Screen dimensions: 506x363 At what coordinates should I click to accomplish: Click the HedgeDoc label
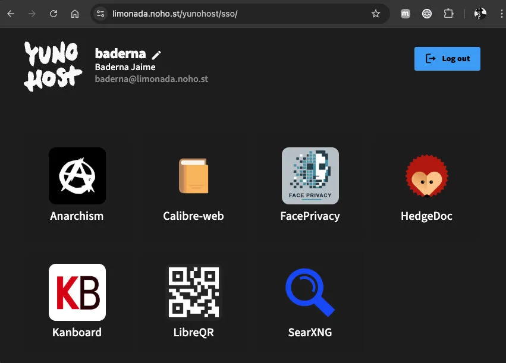[426, 216]
